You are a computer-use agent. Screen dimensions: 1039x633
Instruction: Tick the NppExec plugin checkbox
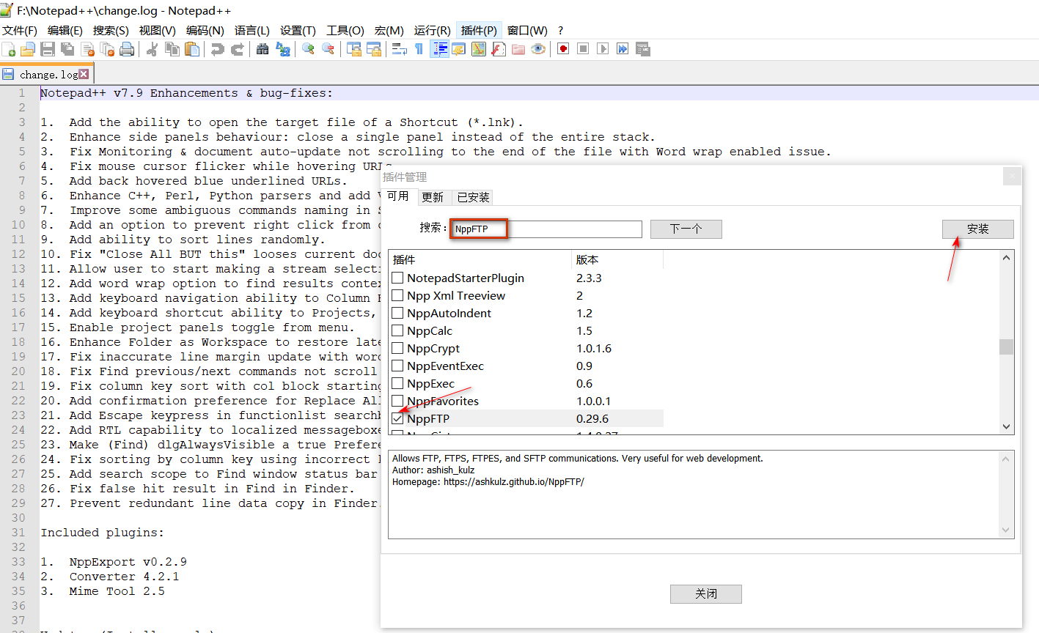point(397,384)
